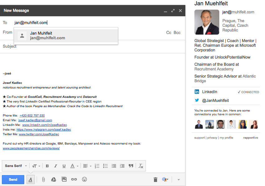View first common connection in suit
The height and width of the screenshot is (186, 265).
199,124
